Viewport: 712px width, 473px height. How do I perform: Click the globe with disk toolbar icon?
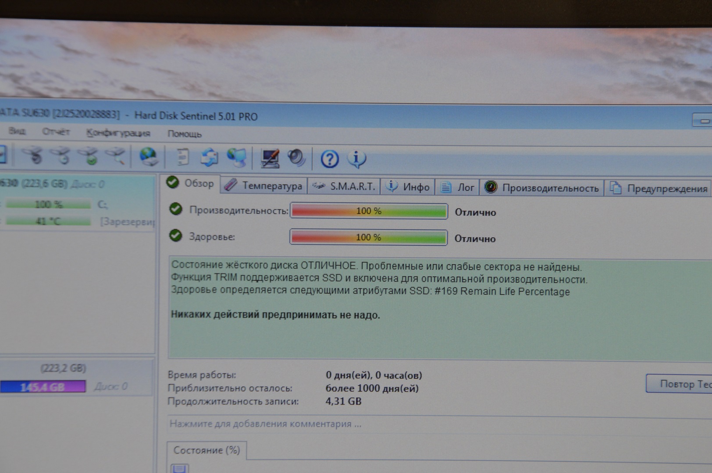pos(149,156)
